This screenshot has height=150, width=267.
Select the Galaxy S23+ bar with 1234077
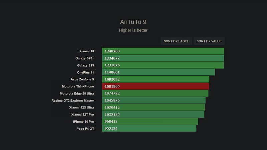pyautogui.click(x=163, y=58)
